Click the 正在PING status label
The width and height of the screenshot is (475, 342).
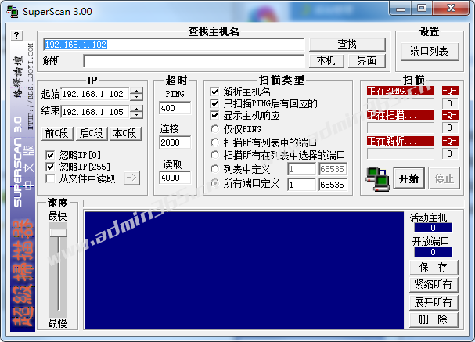click(401, 91)
